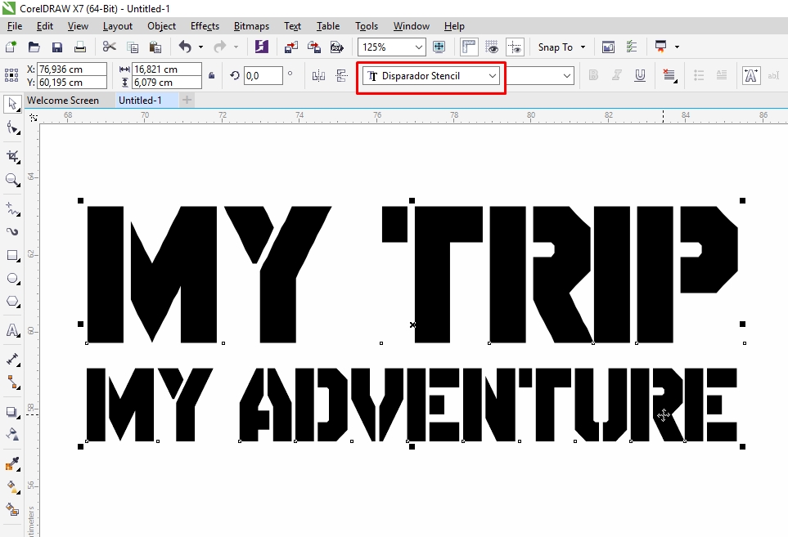The image size is (788, 537).
Task: Click the Save document icon
Action: (x=56, y=47)
